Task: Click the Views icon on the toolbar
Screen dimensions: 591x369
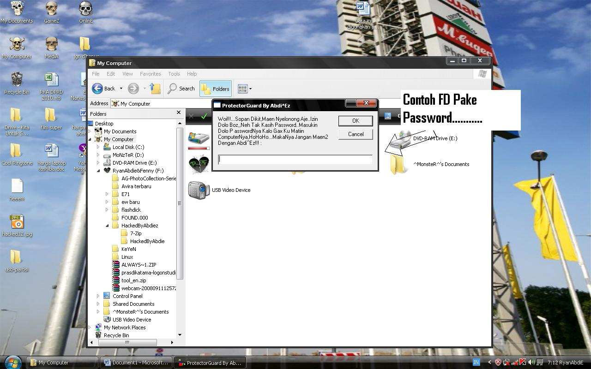Action: coord(242,89)
